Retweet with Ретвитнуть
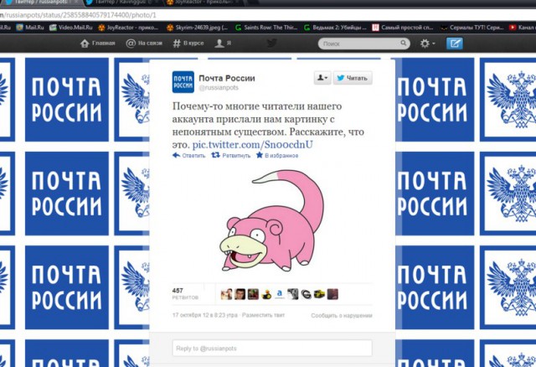This screenshot has height=367, width=536. [x=231, y=156]
